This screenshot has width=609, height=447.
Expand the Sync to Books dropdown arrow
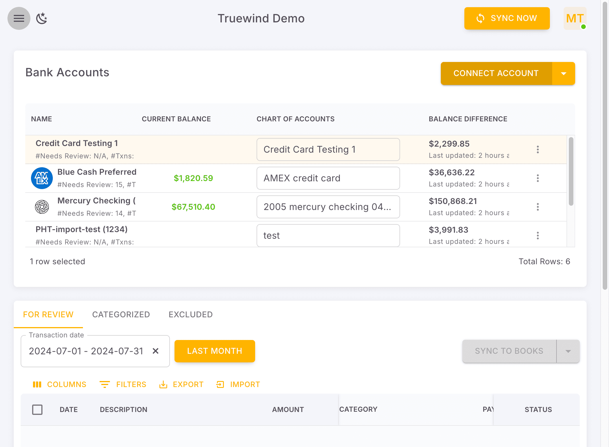tap(568, 351)
